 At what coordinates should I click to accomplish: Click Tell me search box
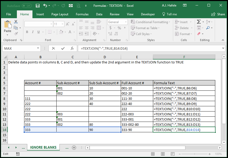pyautogui.click(x=170, y=14)
